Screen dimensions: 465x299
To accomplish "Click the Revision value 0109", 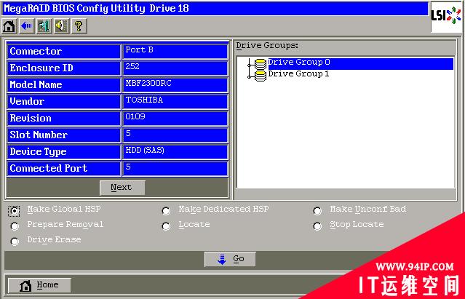I will point(175,119).
